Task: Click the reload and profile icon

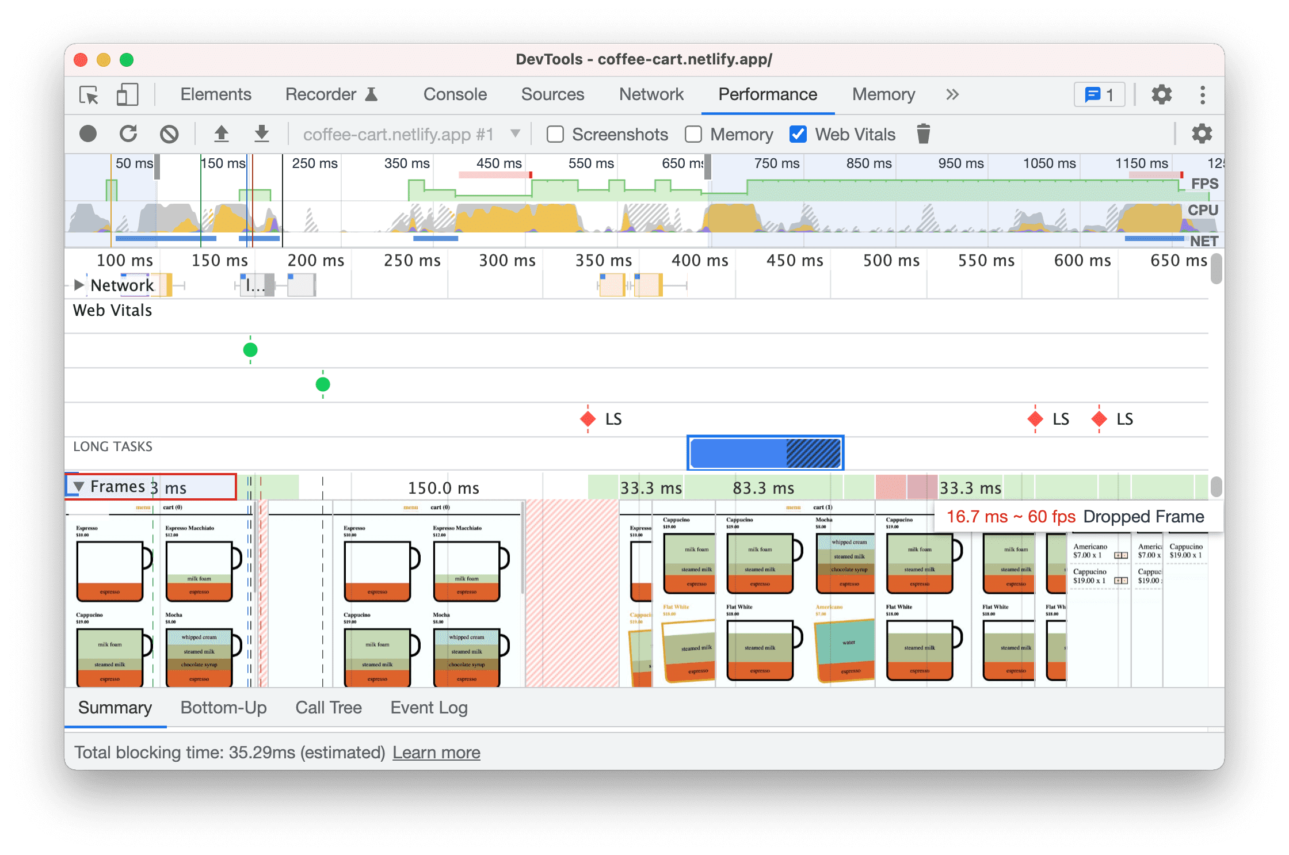Action: pyautogui.click(x=128, y=135)
